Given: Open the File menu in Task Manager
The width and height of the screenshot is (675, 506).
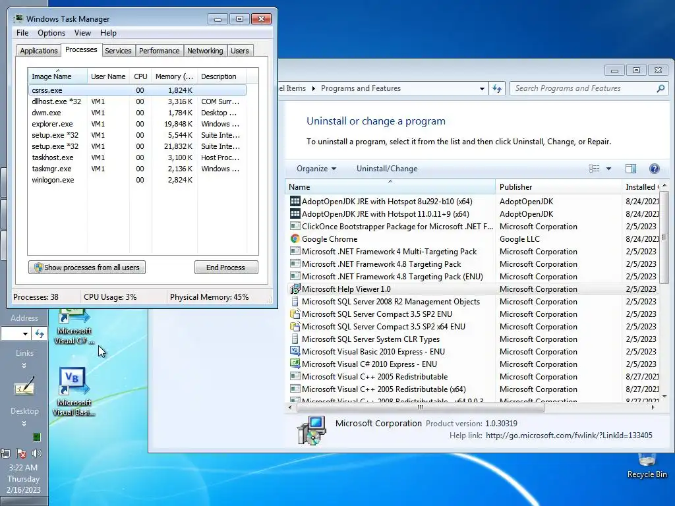Looking at the screenshot, I should click(22, 33).
